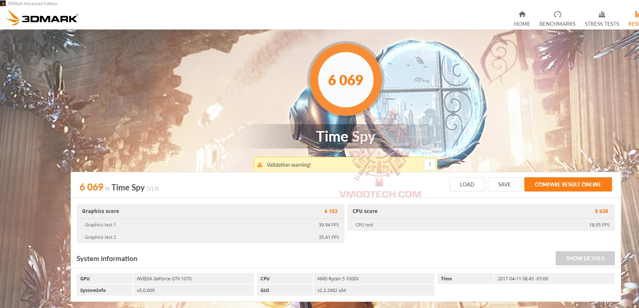The width and height of the screenshot is (639, 308).
Task: Click the Home house icon
Action: point(522,14)
